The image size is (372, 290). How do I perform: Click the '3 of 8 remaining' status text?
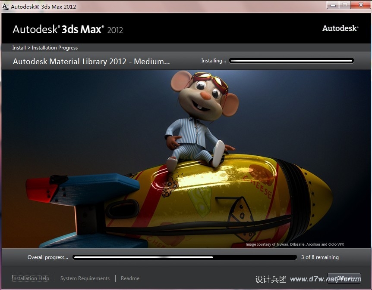(x=320, y=257)
